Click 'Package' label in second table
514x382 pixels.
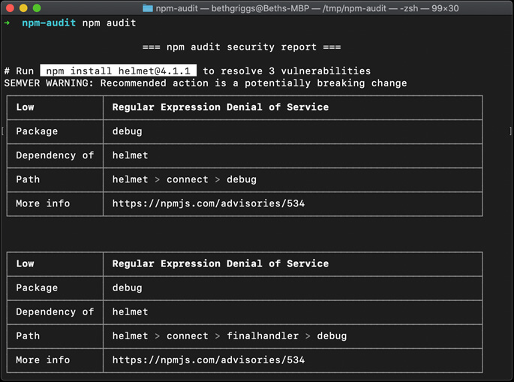pyautogui.click(x=37, y=287)
